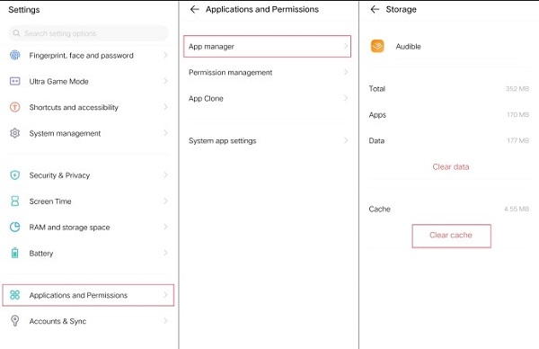
Task: Open Applications and Permissions
Action: [x=88, y=295]
